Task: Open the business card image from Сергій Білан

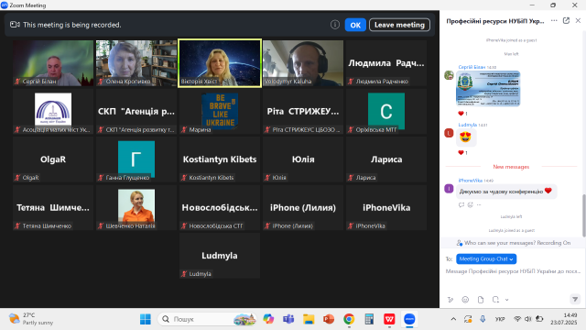Action: 488,89
